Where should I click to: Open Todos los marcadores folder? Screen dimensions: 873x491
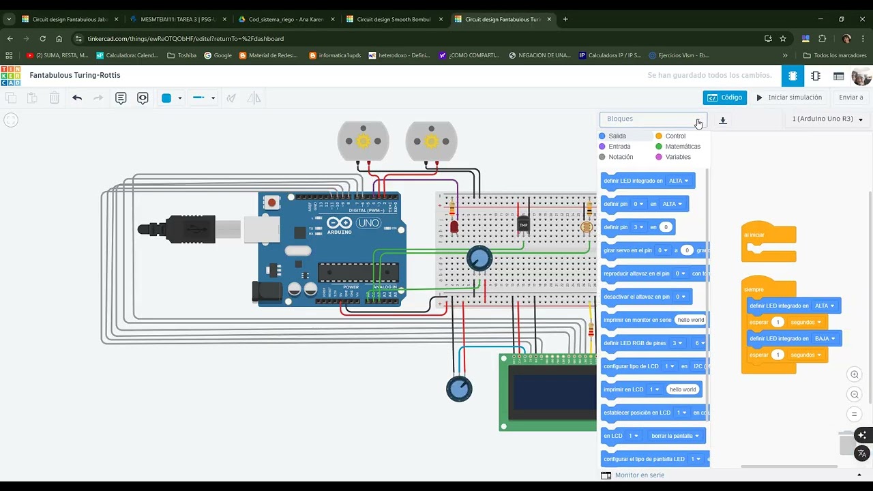835,55
